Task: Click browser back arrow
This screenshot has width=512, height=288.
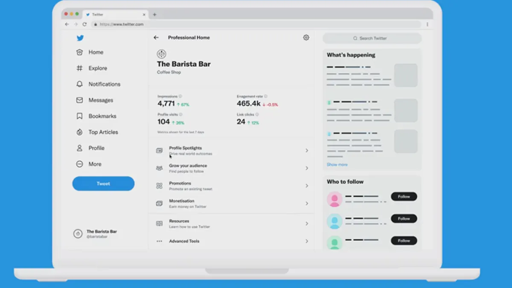Action: tap(67, 24)
